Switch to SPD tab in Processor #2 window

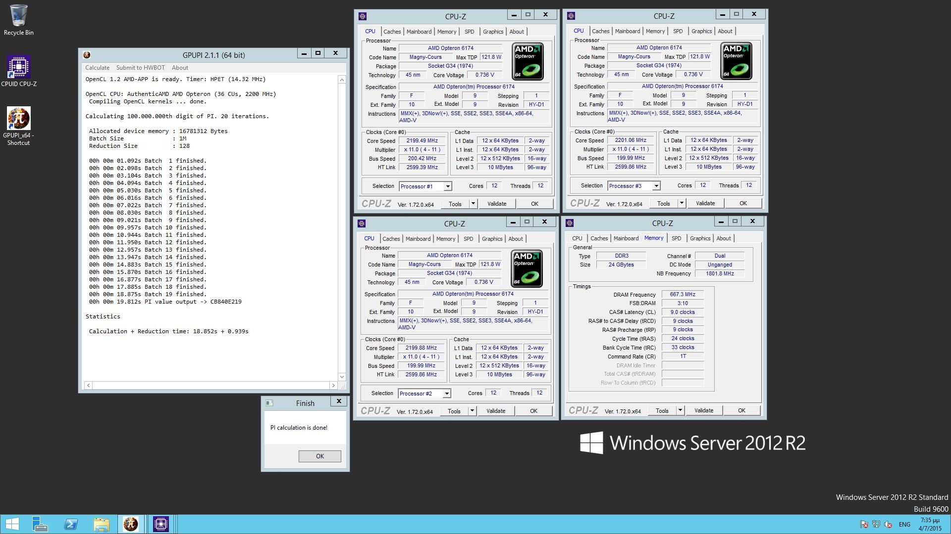click(468, 239)
